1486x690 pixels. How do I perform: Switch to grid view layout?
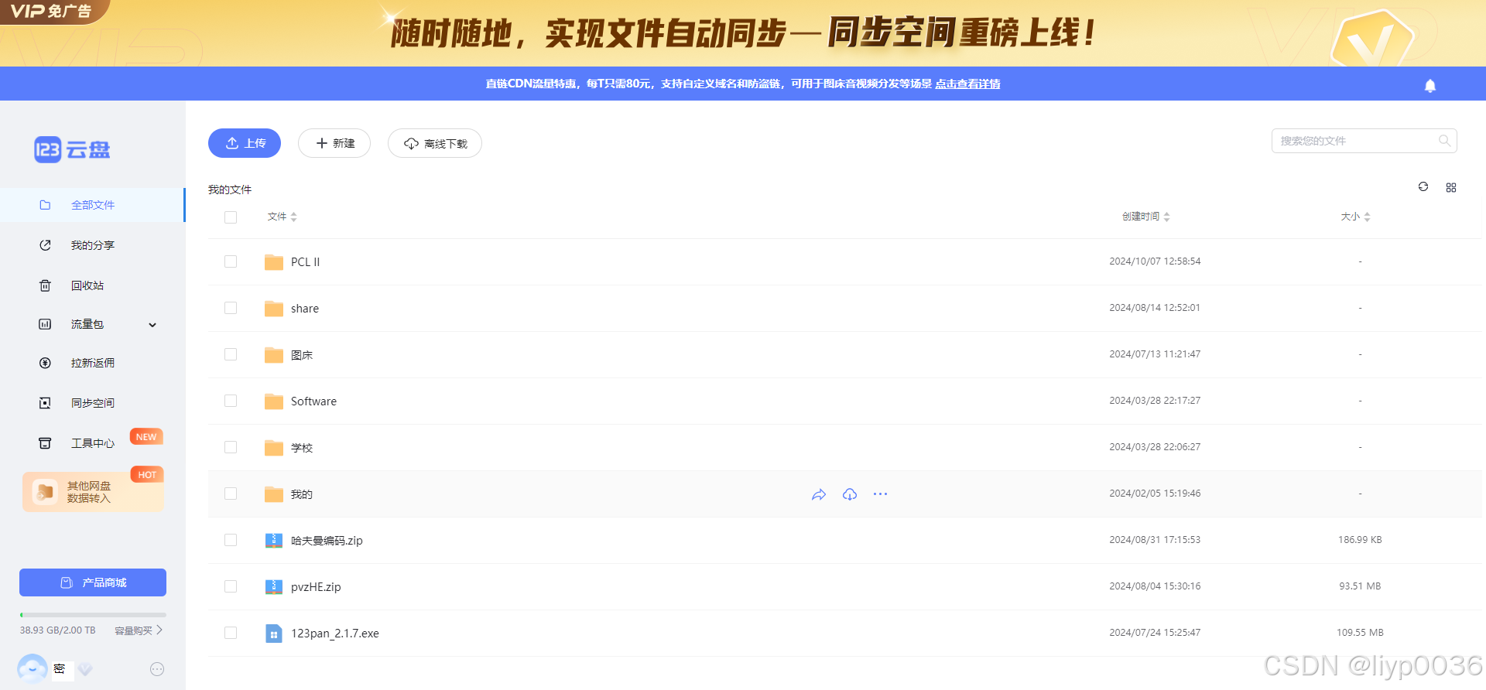tap(1451, 187)
